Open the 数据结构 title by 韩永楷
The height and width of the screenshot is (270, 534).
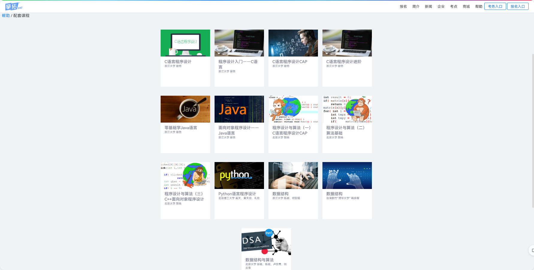(334, 194)
